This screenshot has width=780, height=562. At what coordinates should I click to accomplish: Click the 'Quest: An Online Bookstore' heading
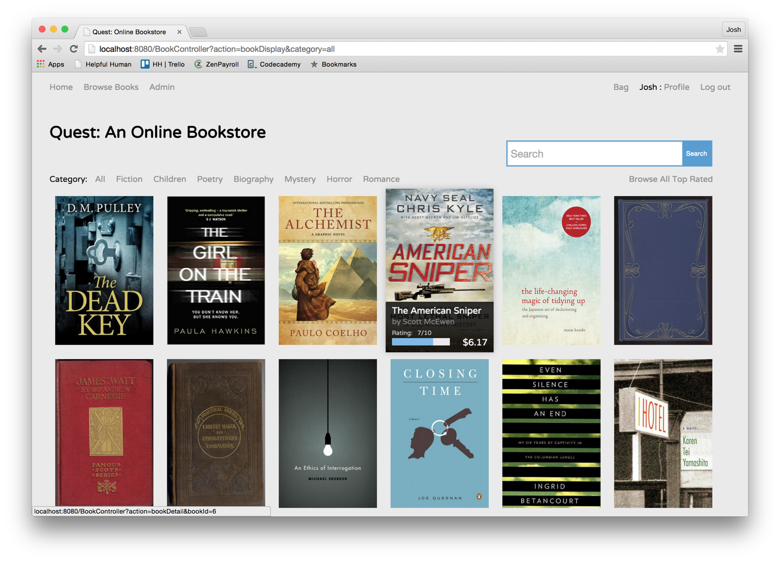158,132
